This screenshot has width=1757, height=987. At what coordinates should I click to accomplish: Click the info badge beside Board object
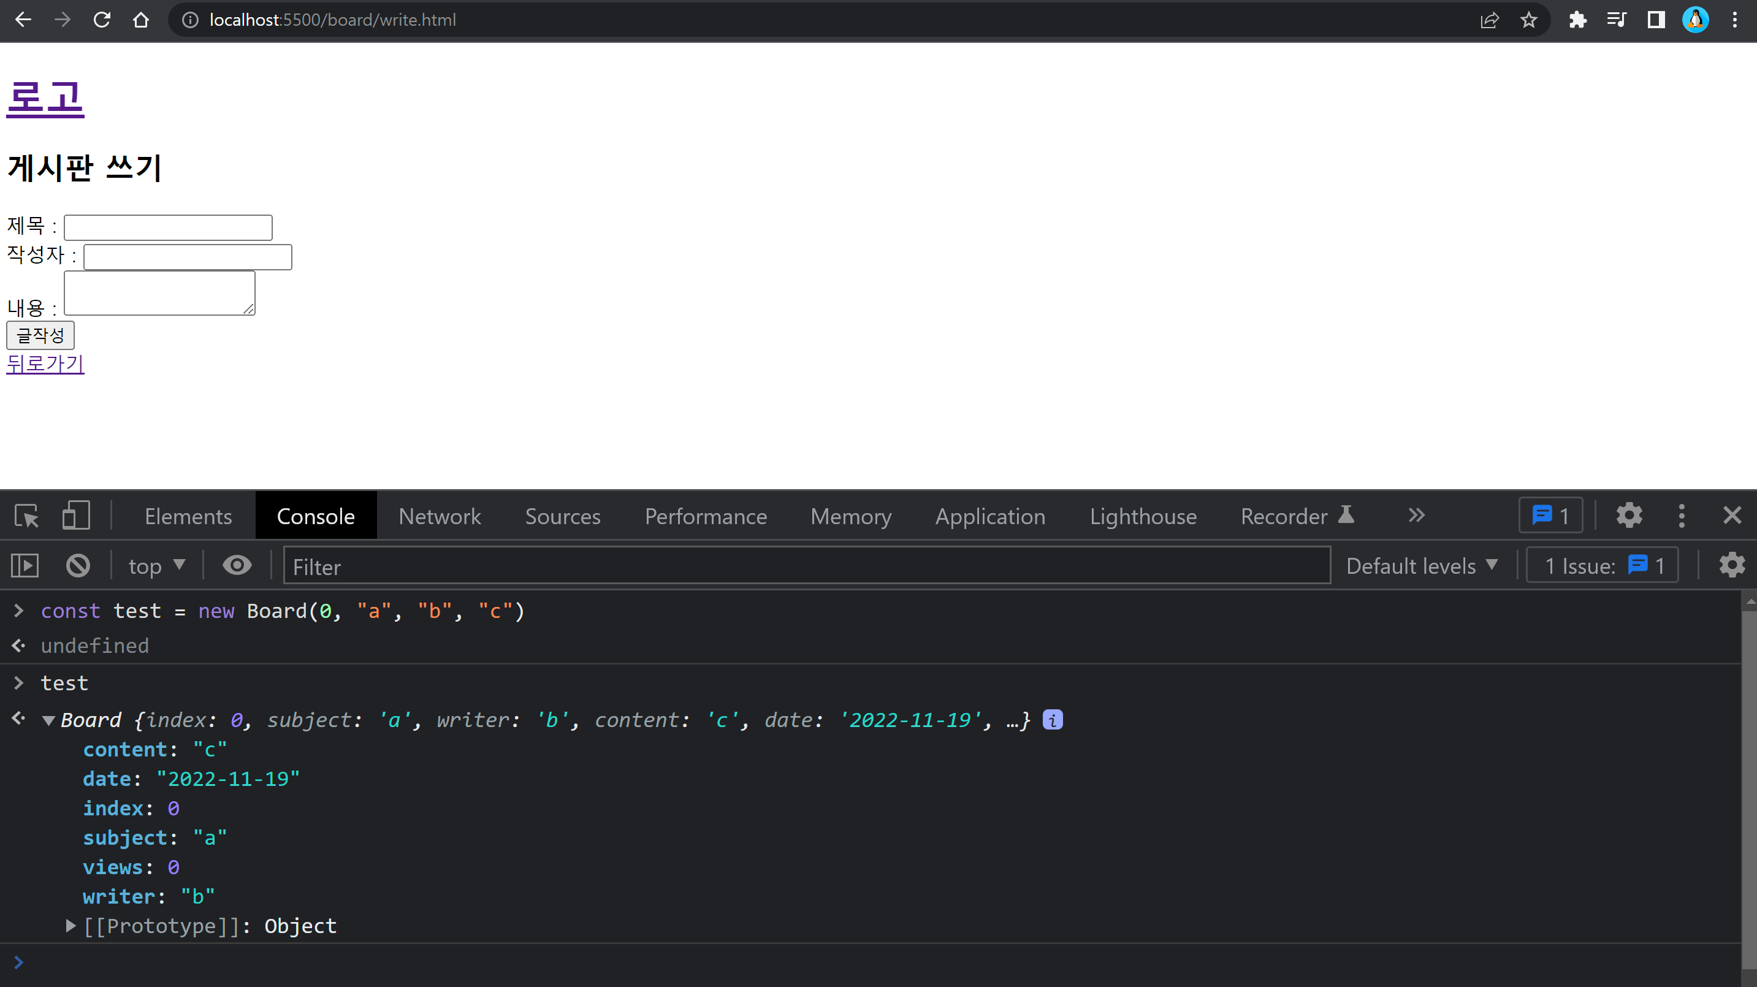(x=1053, y=720)
